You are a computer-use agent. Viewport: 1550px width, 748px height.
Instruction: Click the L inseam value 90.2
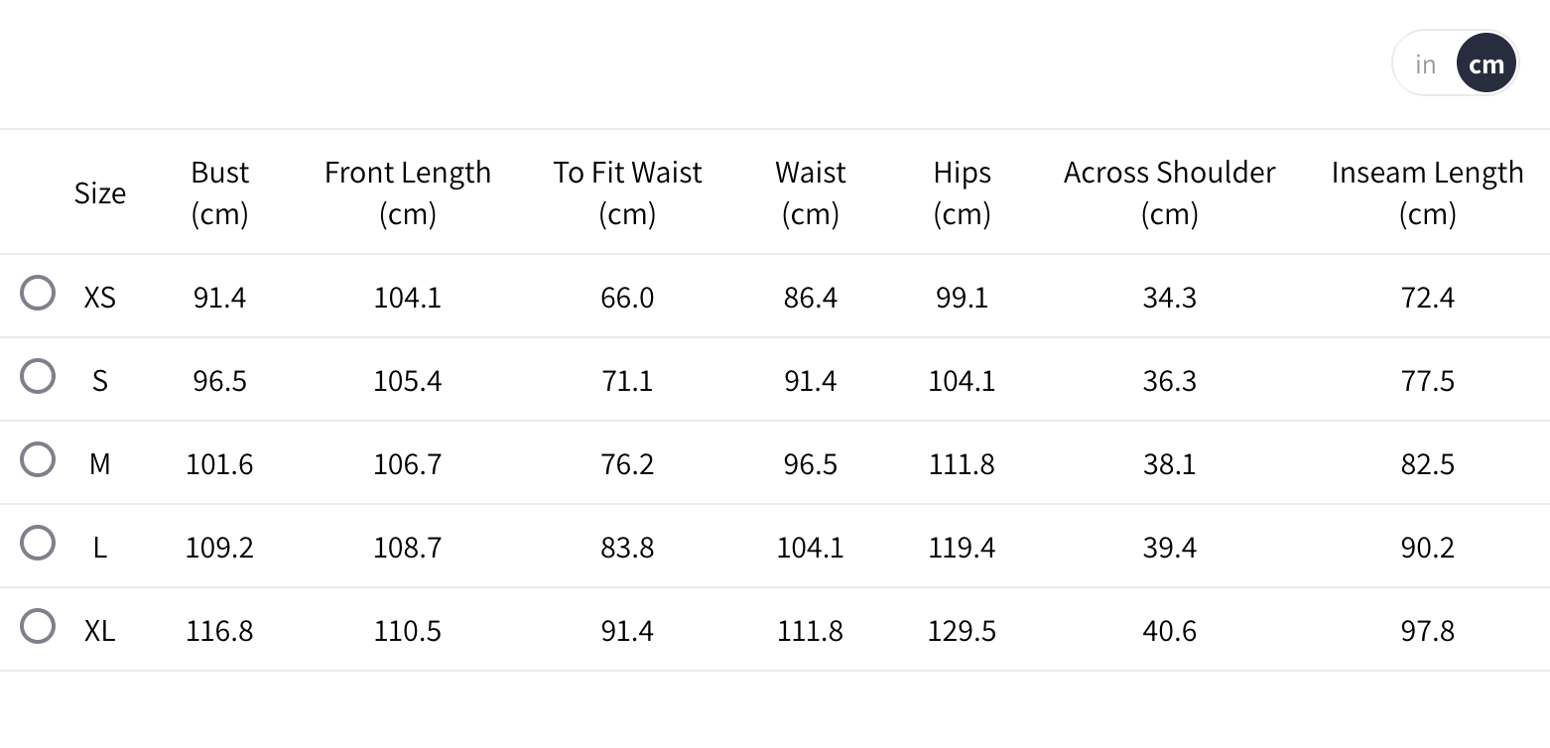tap(1427, 548)
